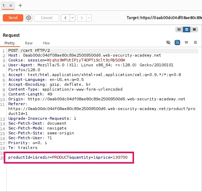Toggle line wrap in request editor

pyautogui.click(x=177, y=42)
